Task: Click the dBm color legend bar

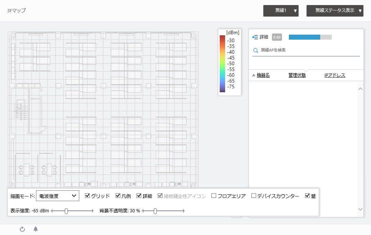Action: pyautogui.click(x=222, y=64)
